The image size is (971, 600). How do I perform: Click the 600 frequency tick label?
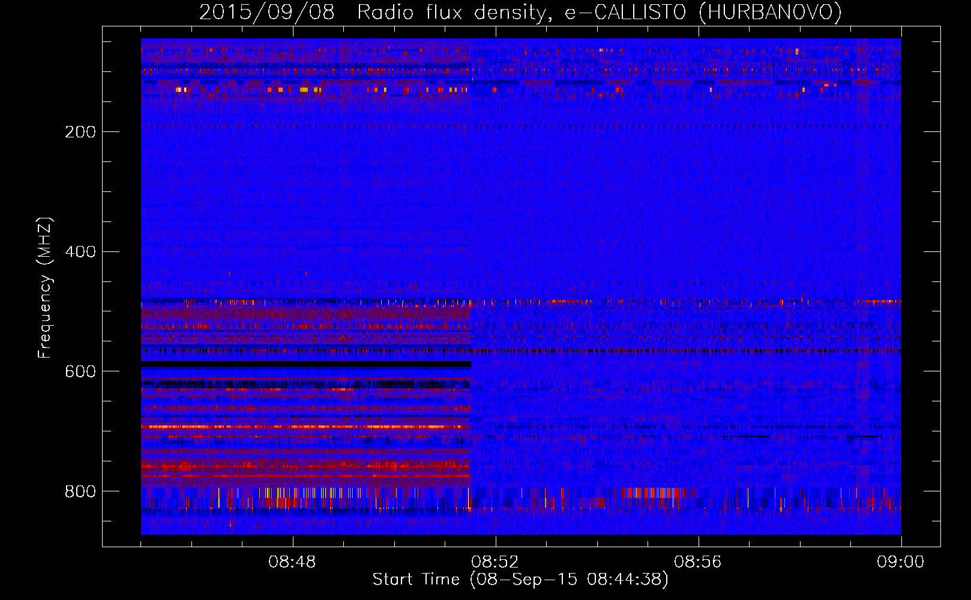pyautogui.click(x=80, y=372)
